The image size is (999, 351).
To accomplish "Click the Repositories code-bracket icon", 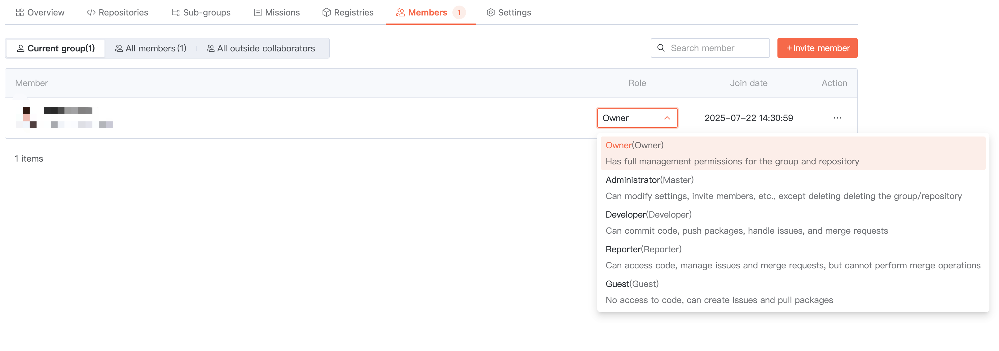I will 91,12.
